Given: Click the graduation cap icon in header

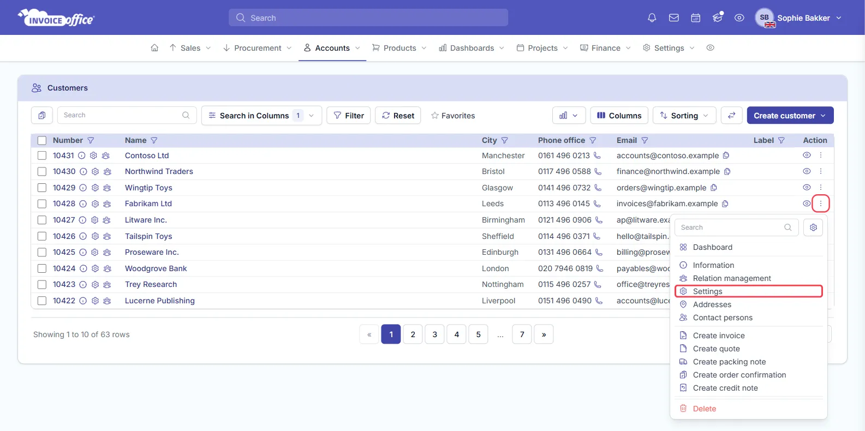Looking at the screenshot, I should (718, 18).
